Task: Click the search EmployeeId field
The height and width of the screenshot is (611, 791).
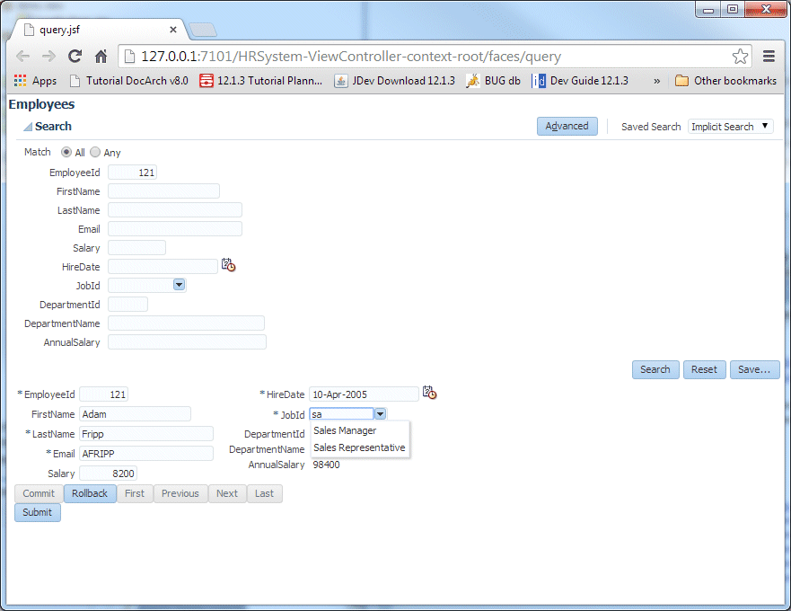Action: click(132, 173)
